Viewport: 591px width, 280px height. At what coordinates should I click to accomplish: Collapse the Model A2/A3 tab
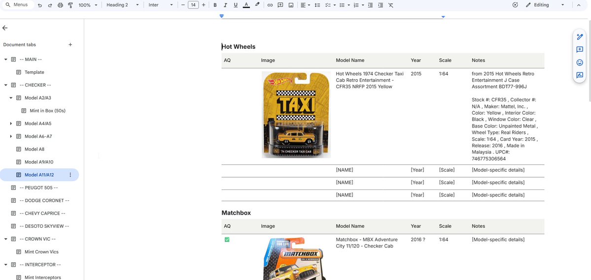point(11,98)
